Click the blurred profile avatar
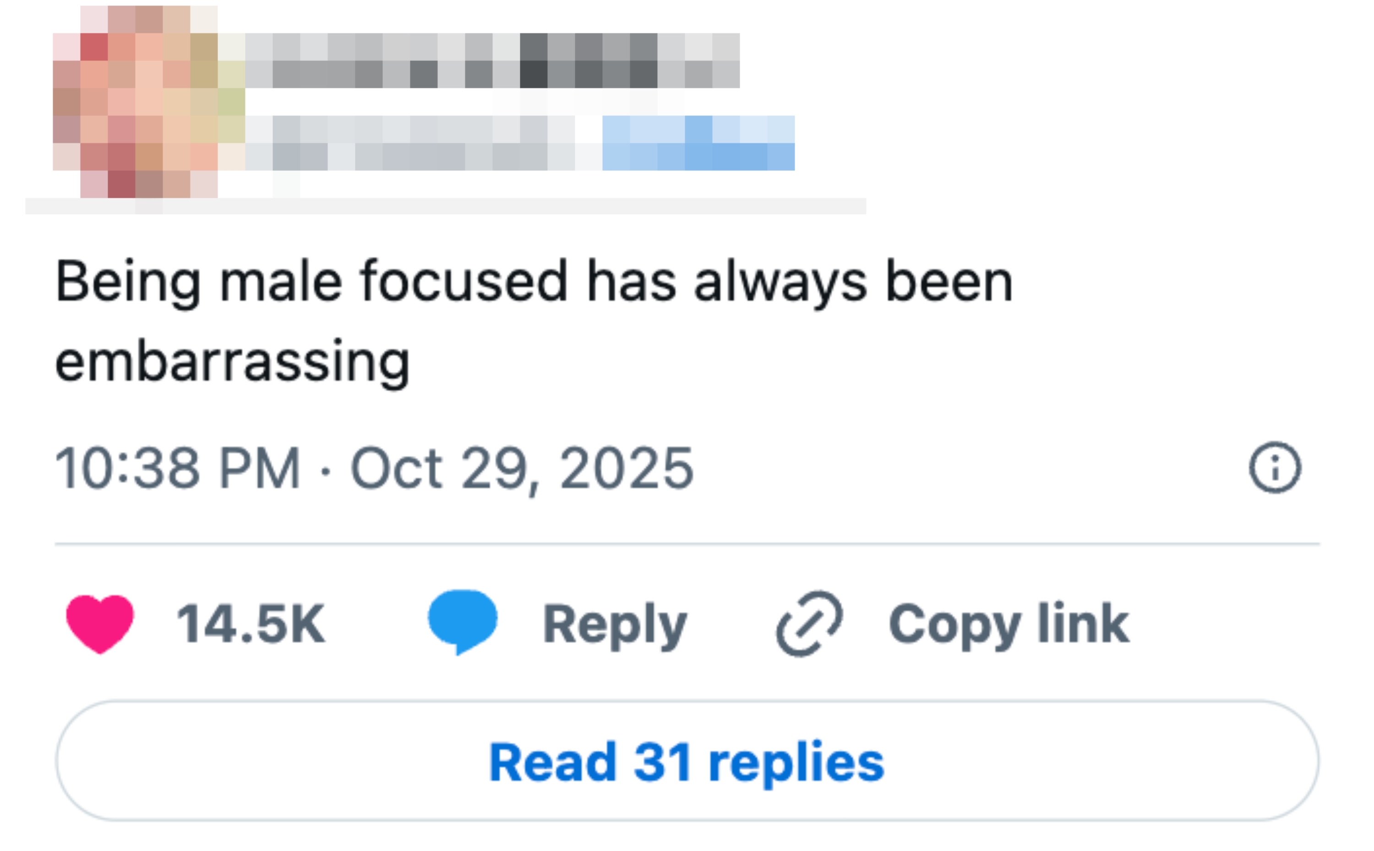 click(x=148, y=102)
